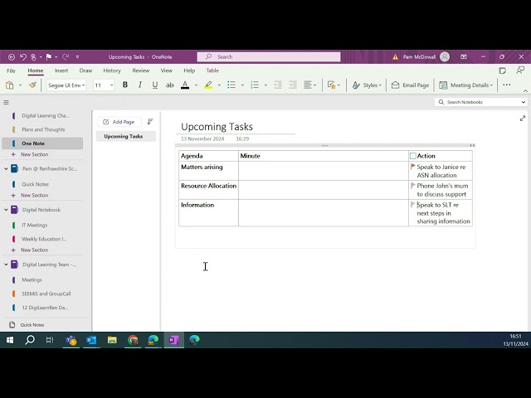Switch to the Table tab

pyautogui.click(x=212, y=70)
